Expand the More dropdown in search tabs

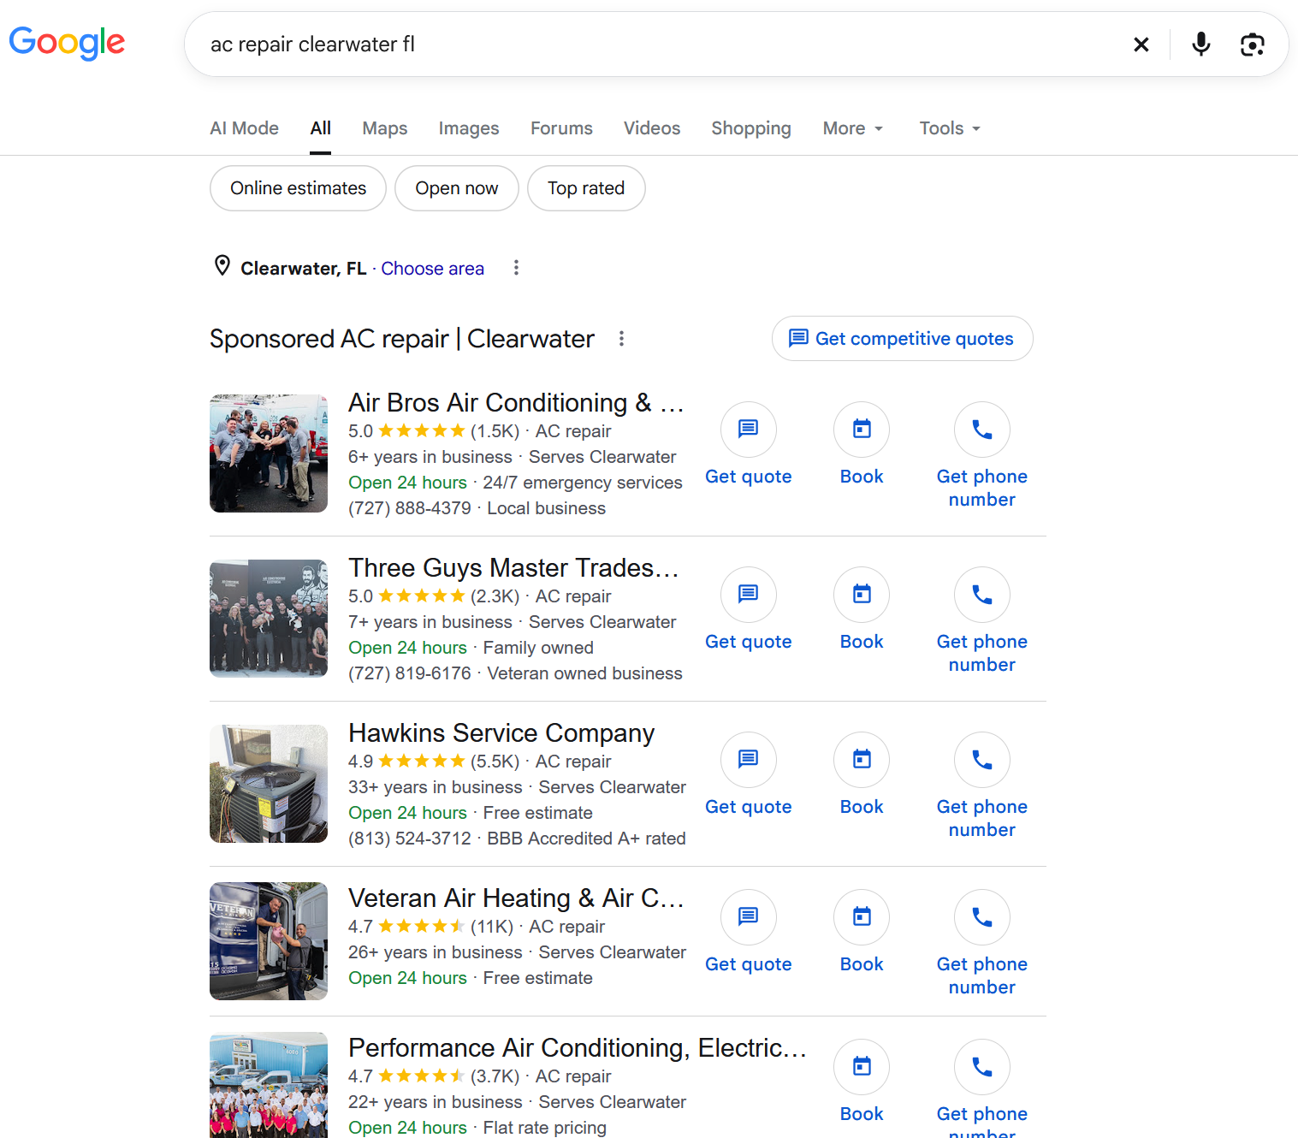pyautogui.click(x=852, y=128)
